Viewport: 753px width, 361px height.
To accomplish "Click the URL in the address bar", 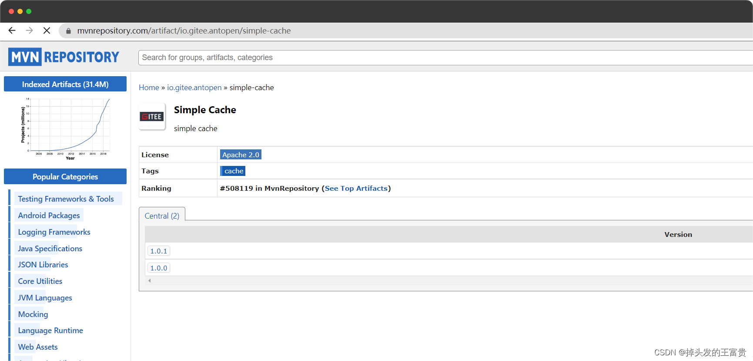I will point(184,31).
